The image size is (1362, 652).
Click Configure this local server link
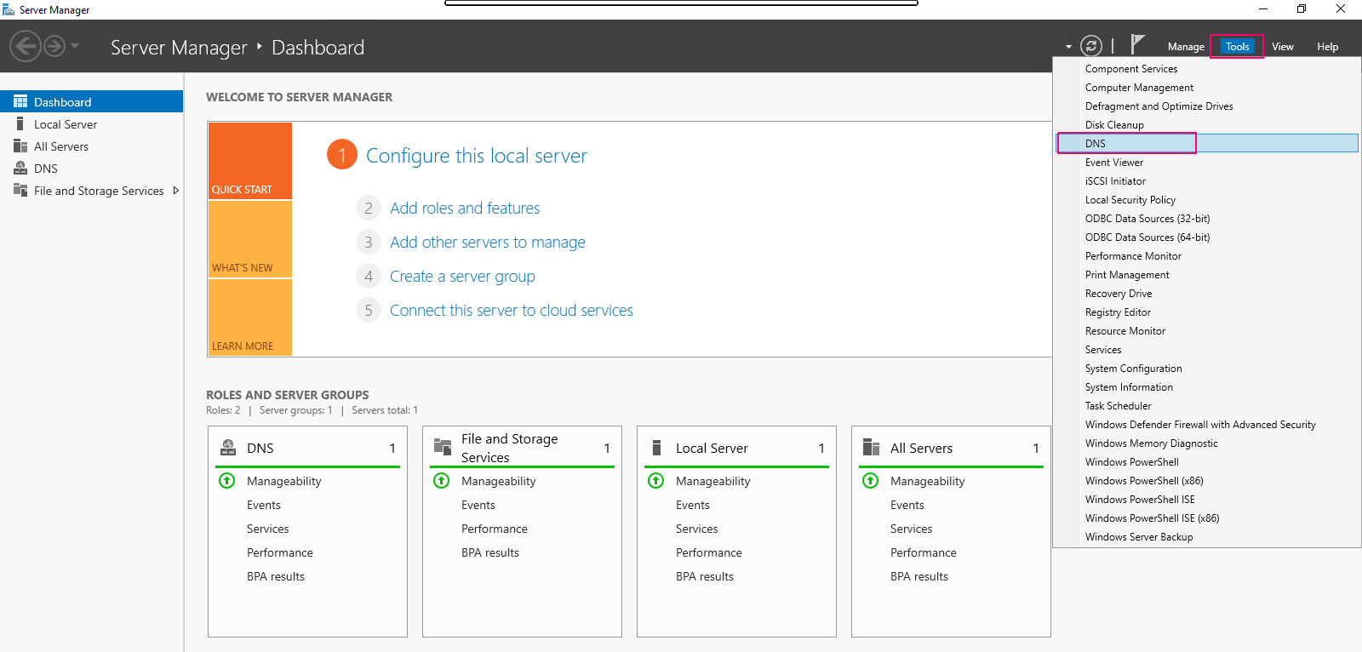coord(476,156)
